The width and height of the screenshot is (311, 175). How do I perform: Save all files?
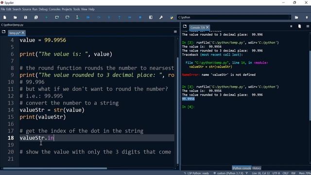[x=36, y=17]
